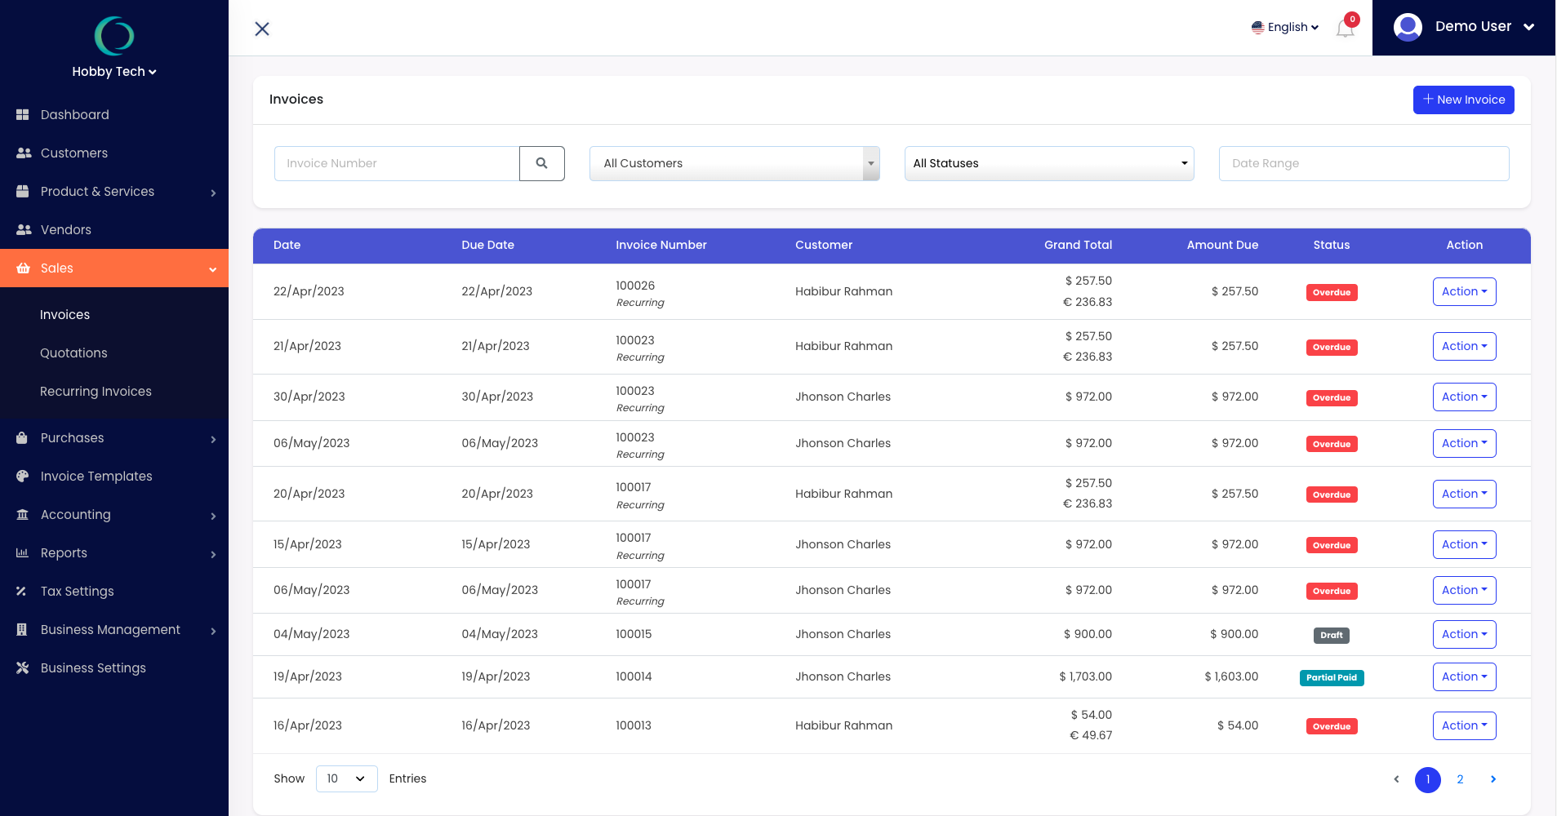Open the All Statuses dropdown
Screen dimensions: 1557x816
click(1048, 163)
